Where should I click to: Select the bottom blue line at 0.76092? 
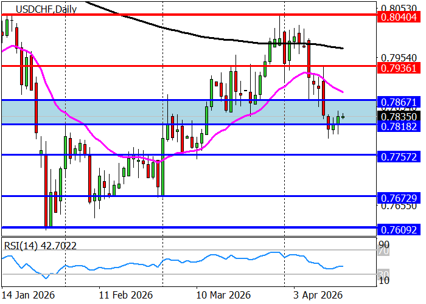click(183, 227)
